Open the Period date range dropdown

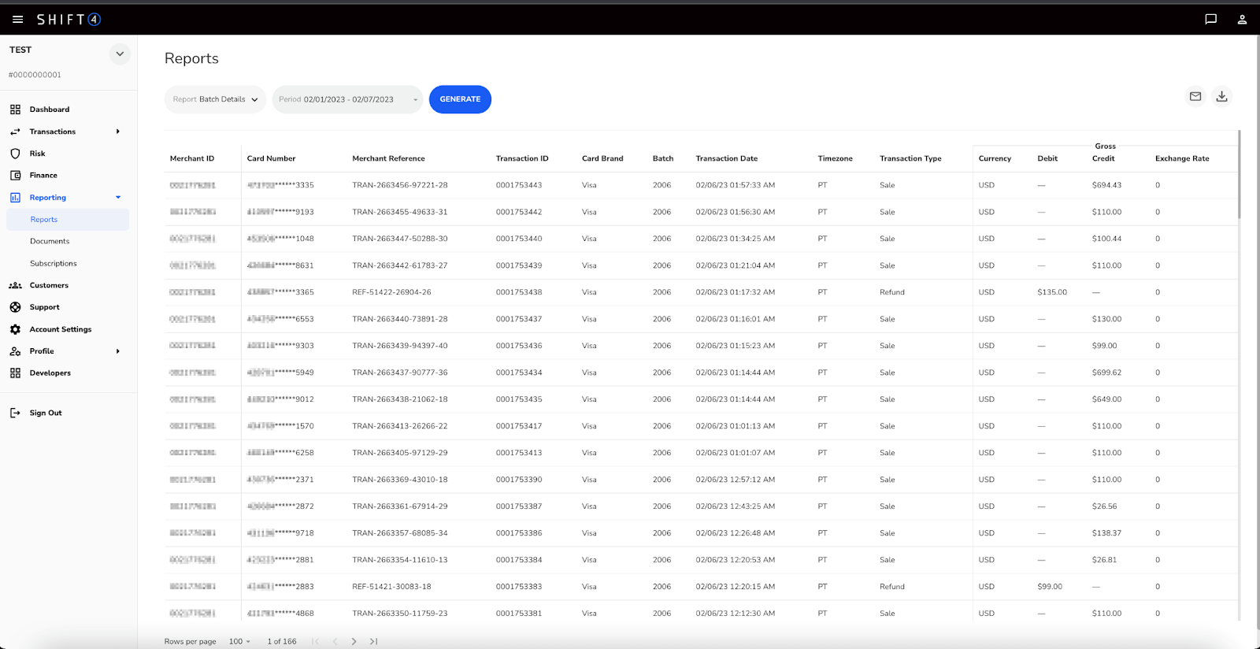click(347, 99)
